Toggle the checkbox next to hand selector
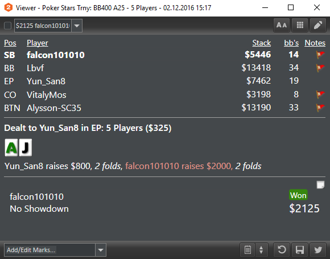The image size is (330, 259). [8, 26]
